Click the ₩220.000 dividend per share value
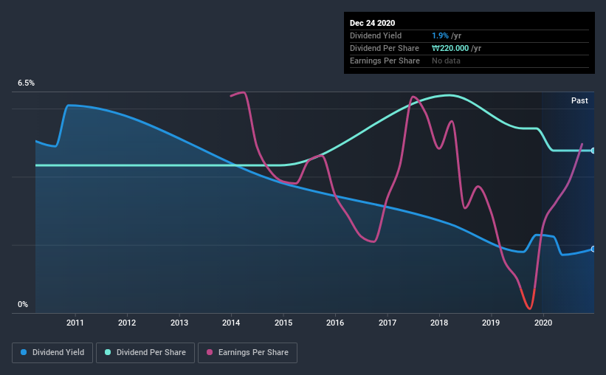The height and width of the screenshot is (375, 606). pyautogui.click(x=450, y=48)
